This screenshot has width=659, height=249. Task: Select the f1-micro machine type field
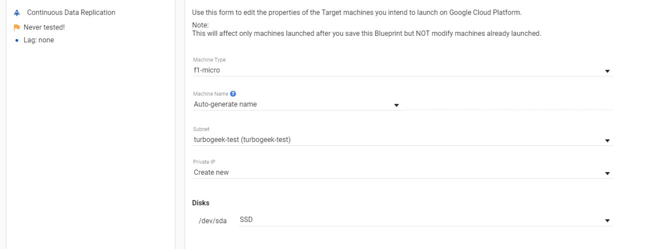pos(403,70)
